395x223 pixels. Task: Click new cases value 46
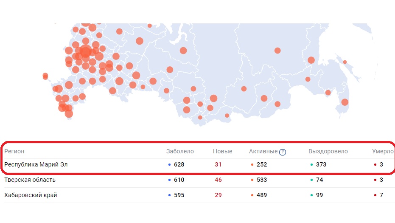218,180
